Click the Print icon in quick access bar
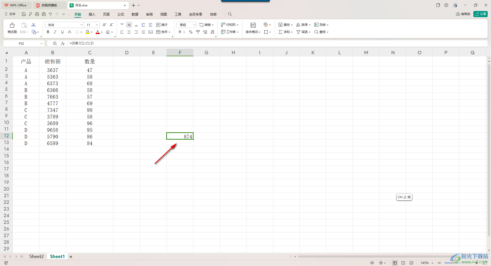Viewport: 491px width, 266px height. click(x=37, y=14)
